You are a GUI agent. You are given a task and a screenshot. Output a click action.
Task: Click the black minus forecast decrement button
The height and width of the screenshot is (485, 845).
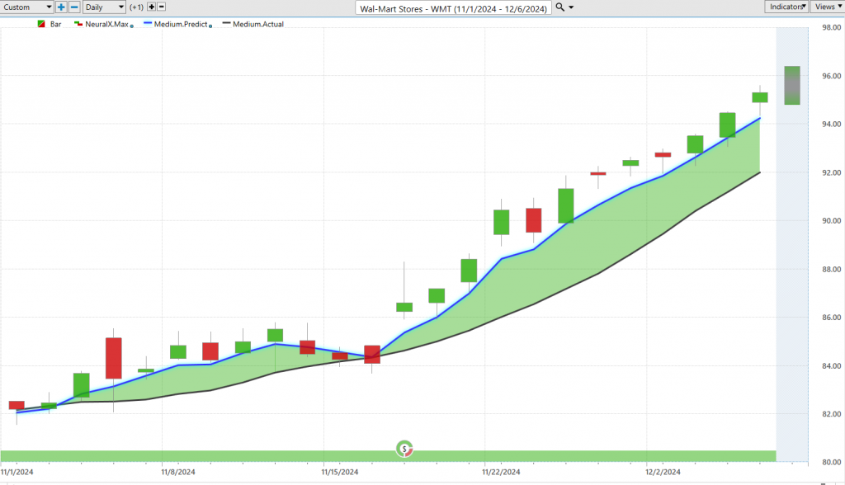click(163, 7)
